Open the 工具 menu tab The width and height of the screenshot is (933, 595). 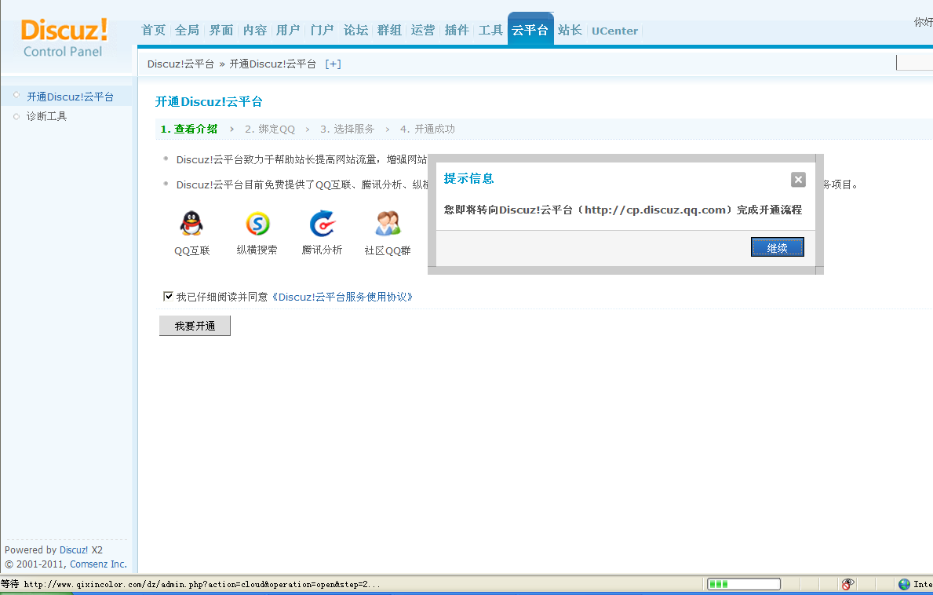point(491,31)
